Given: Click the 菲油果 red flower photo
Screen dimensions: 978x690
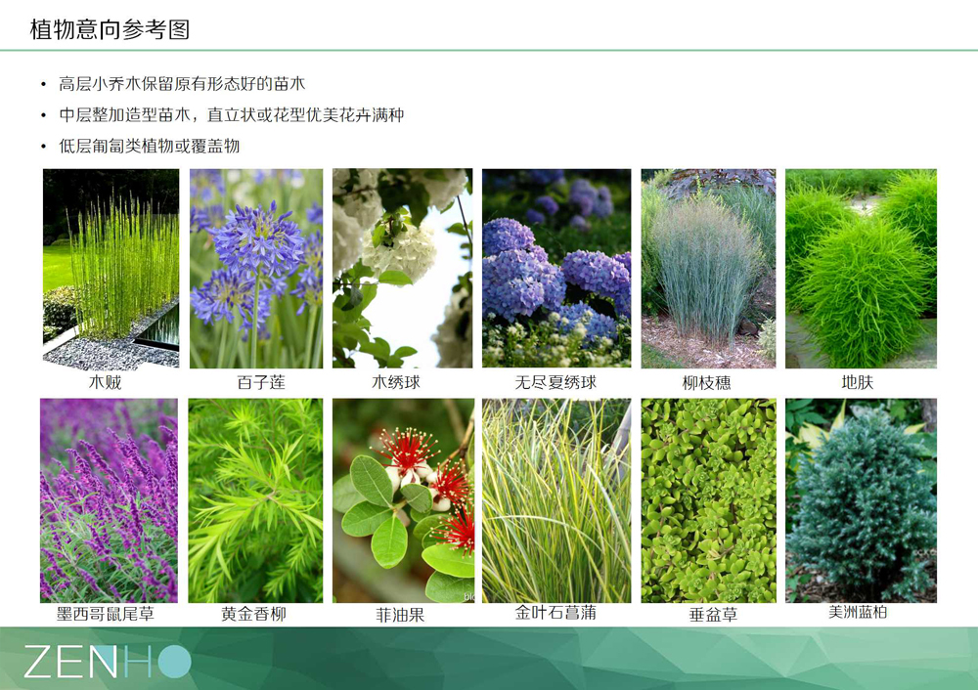Looking at the screenshot, I should (x=403, y=500).
